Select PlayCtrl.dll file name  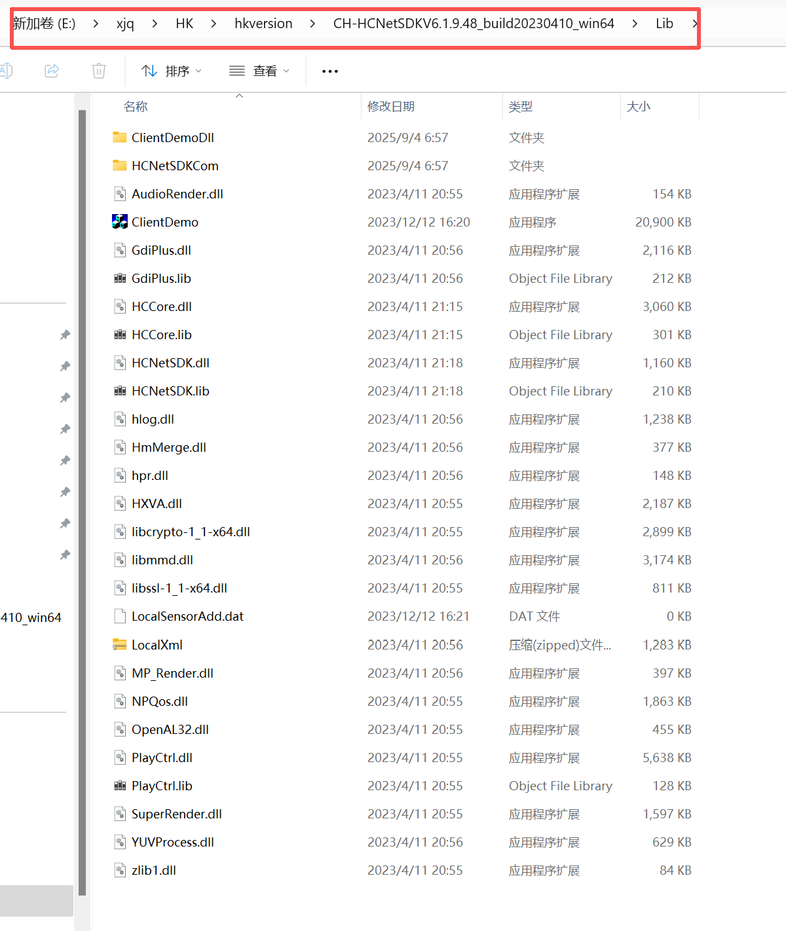[x=162, y=758]
